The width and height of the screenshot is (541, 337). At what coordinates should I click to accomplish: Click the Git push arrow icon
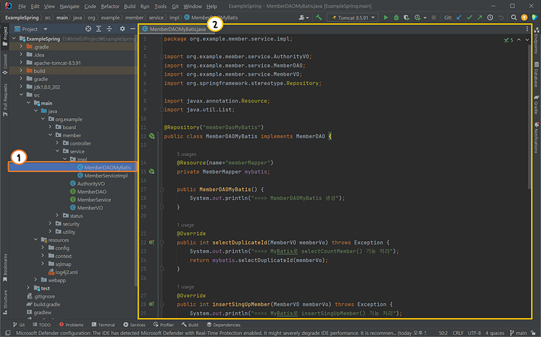(479, 18)
